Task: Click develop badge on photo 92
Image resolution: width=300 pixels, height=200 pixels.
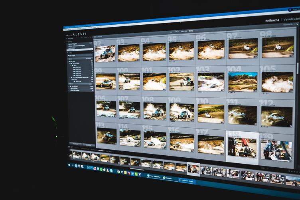Action: (114, 60)
